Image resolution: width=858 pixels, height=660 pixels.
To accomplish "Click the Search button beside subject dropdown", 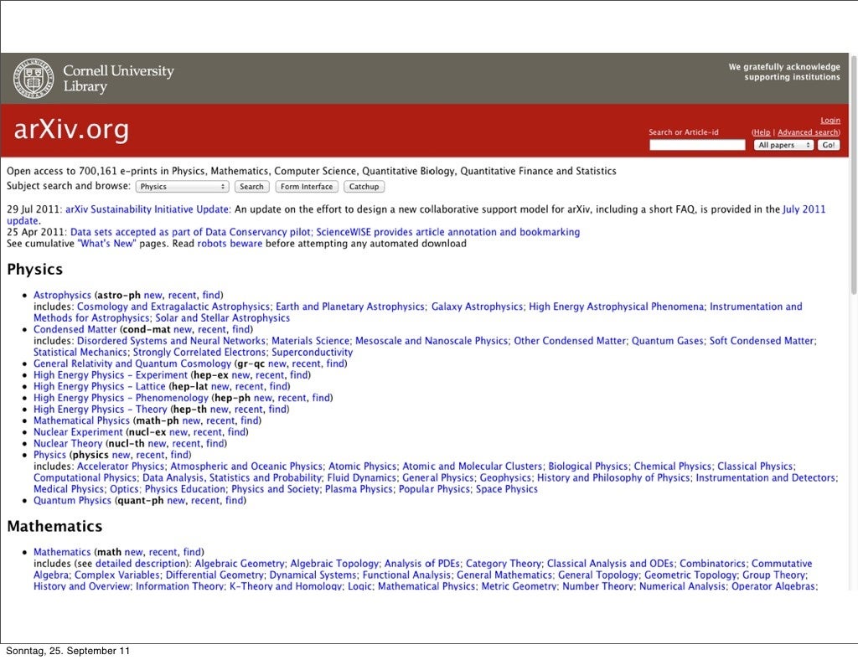I will click(251, 187).
